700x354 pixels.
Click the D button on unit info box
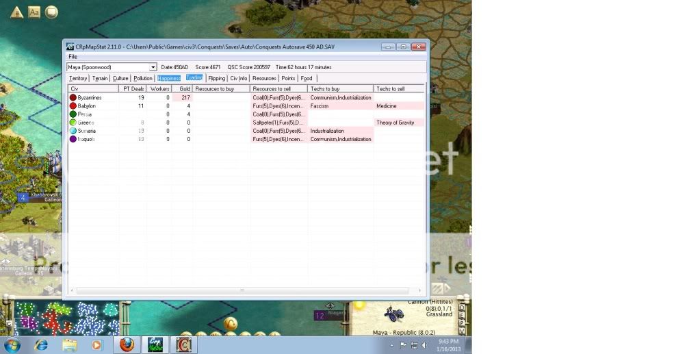point(463,308)
